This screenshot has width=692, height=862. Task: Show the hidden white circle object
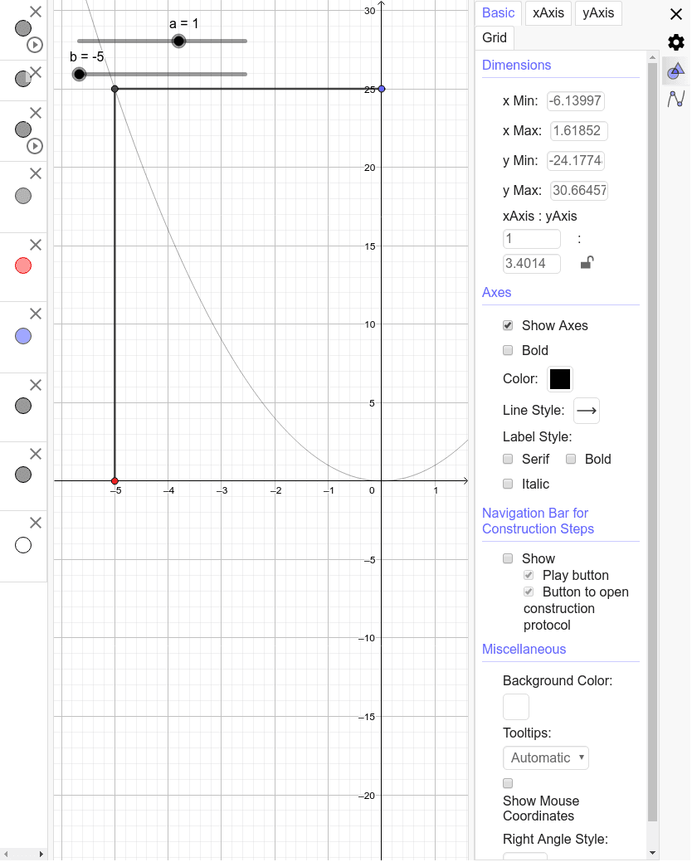23,545
